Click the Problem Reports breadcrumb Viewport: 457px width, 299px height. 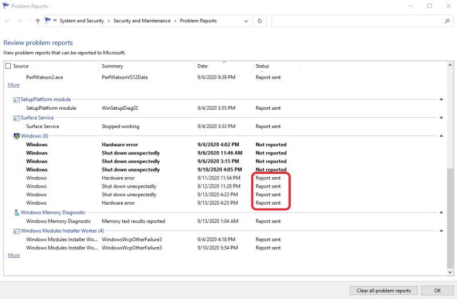pyautogui.click(x=198, y=21)
